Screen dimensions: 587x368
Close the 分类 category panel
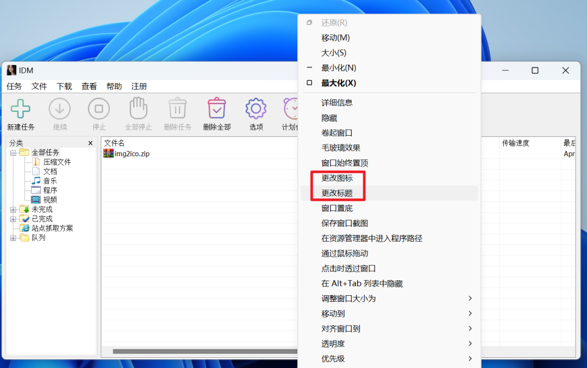pos(90,143)
